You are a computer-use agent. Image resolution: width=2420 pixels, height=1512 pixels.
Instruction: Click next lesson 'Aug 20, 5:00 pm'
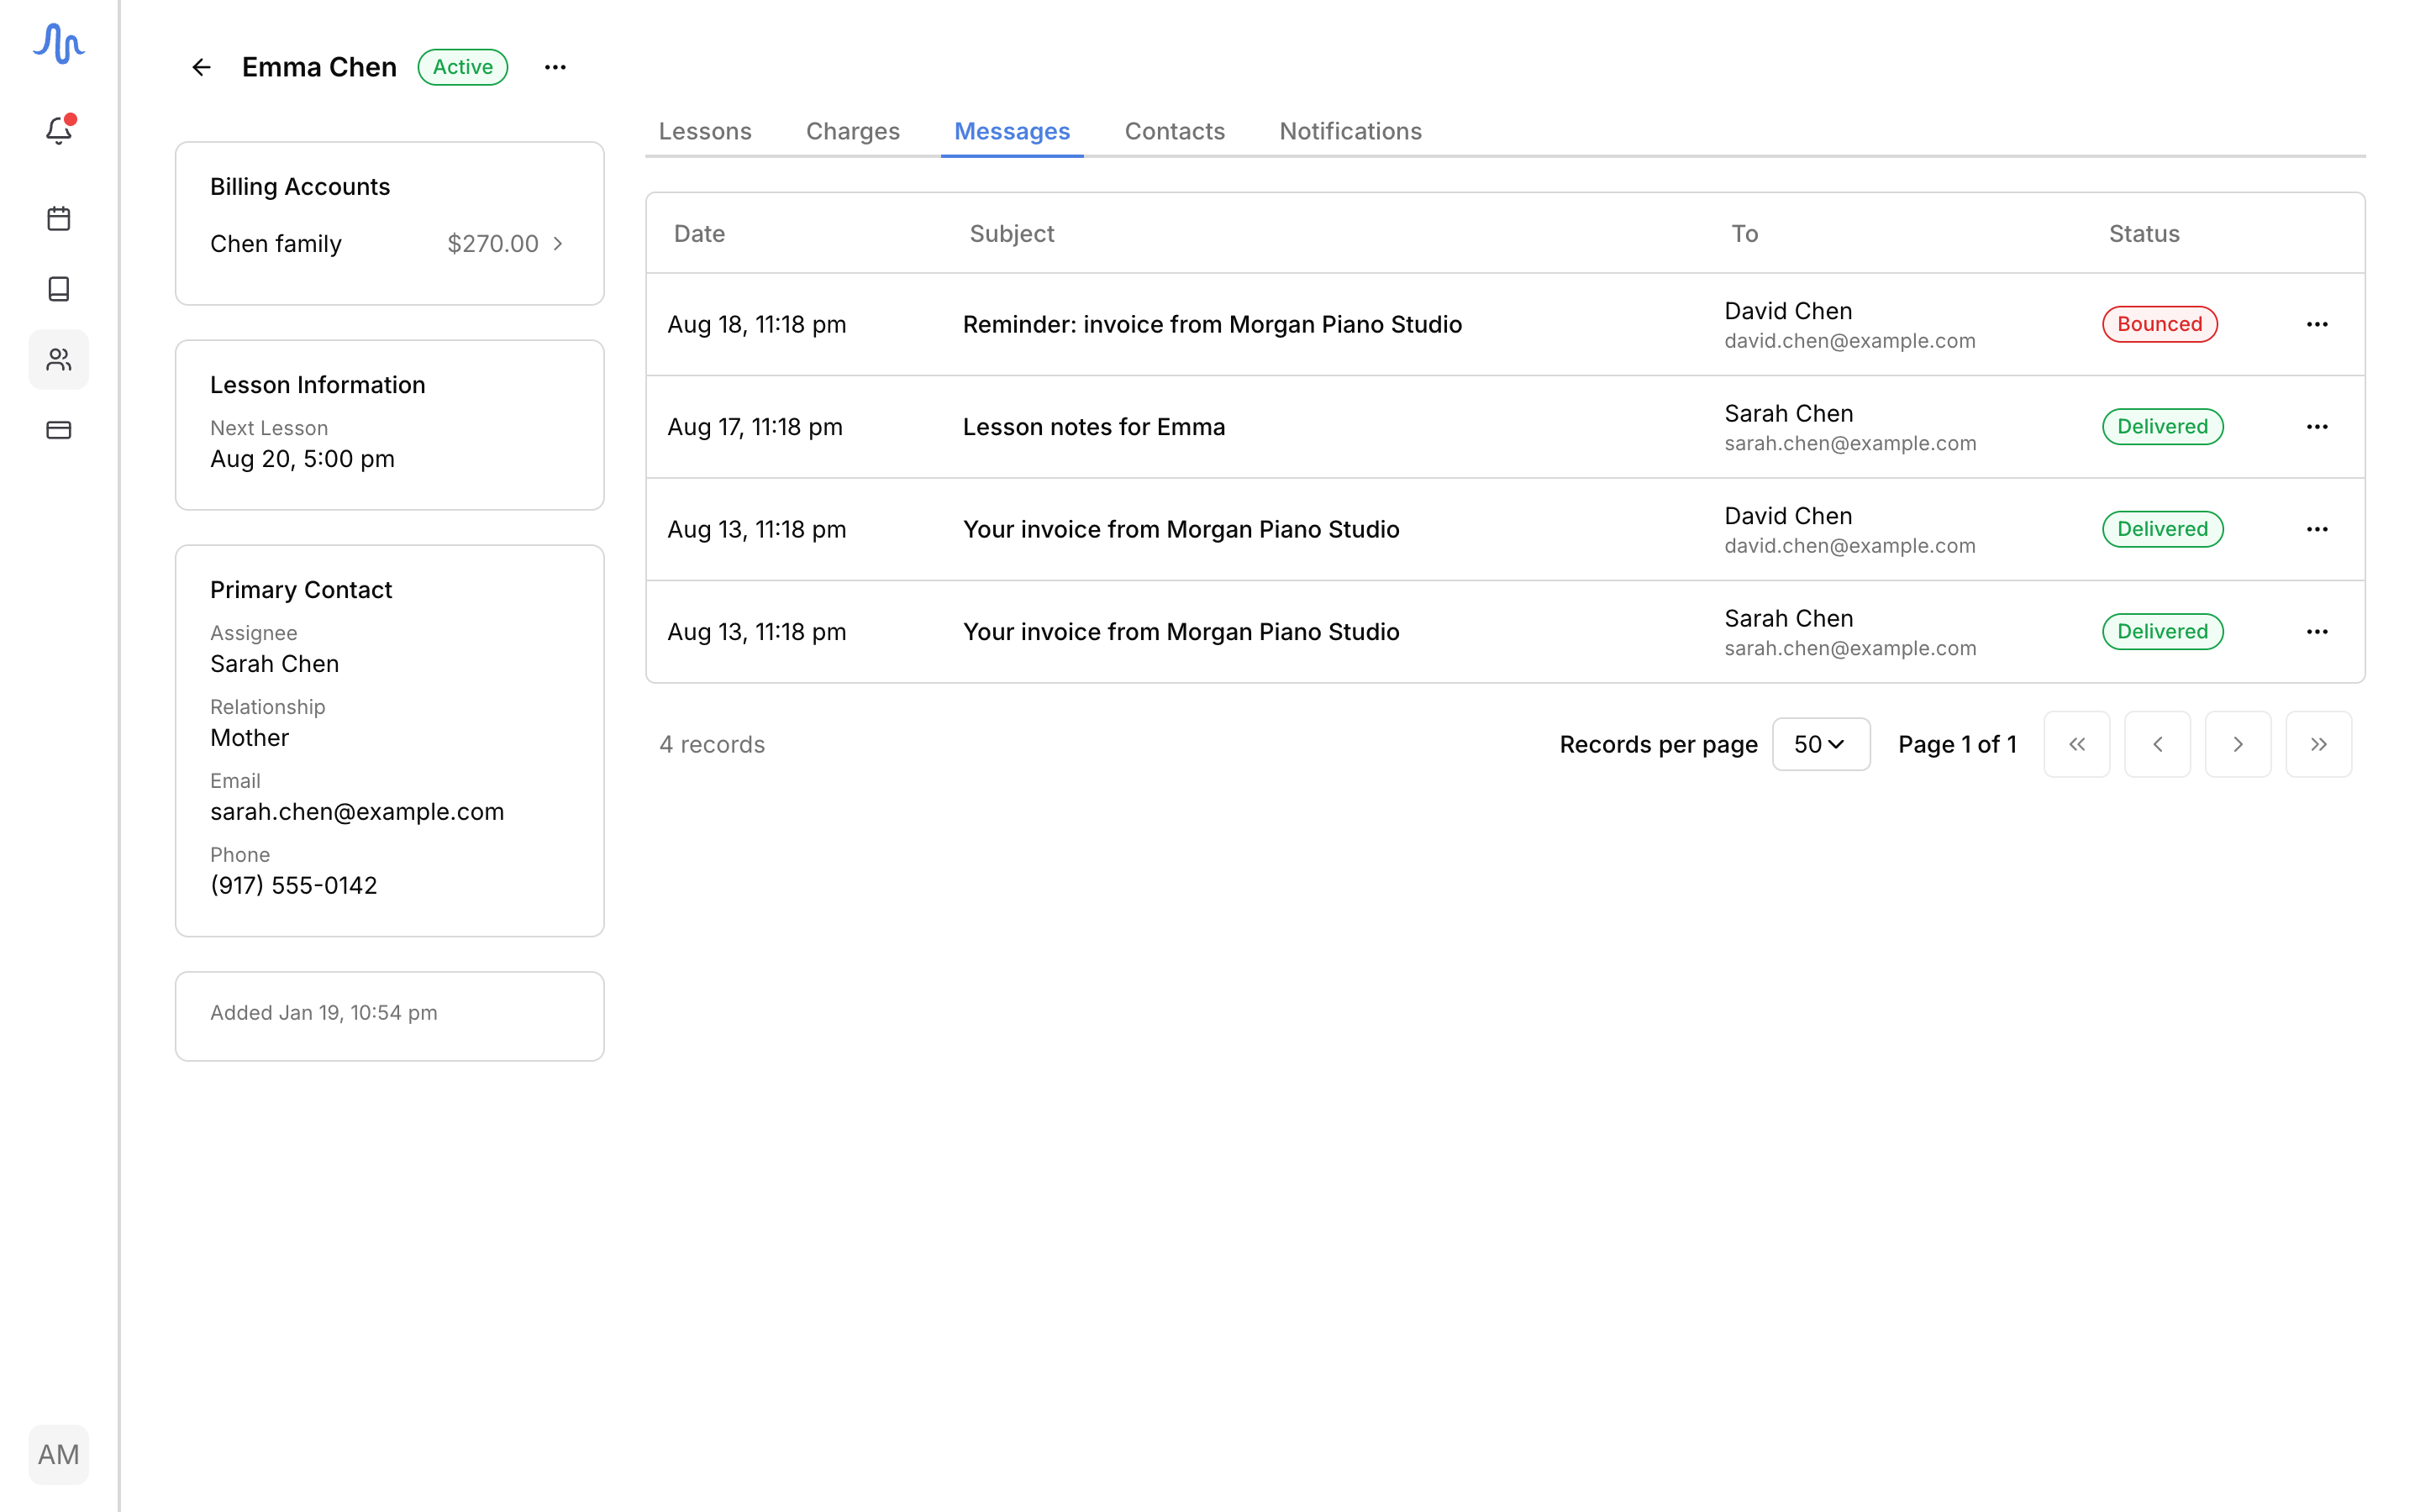pos(302,459)
